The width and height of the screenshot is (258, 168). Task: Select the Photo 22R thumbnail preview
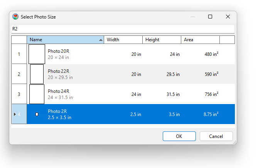click(x=37, y=74)
